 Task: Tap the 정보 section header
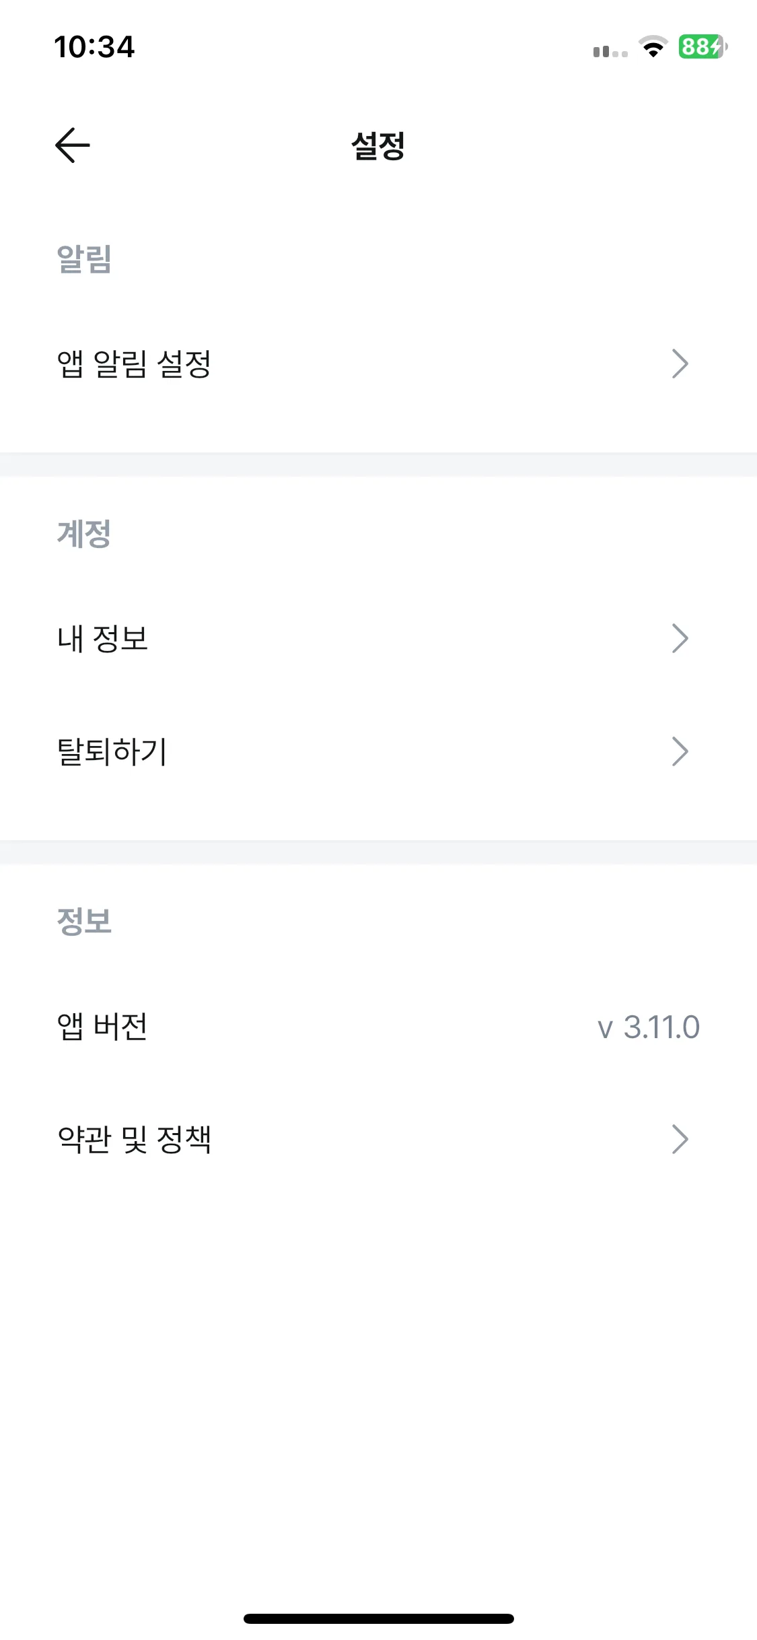click(x=84, y=921)
